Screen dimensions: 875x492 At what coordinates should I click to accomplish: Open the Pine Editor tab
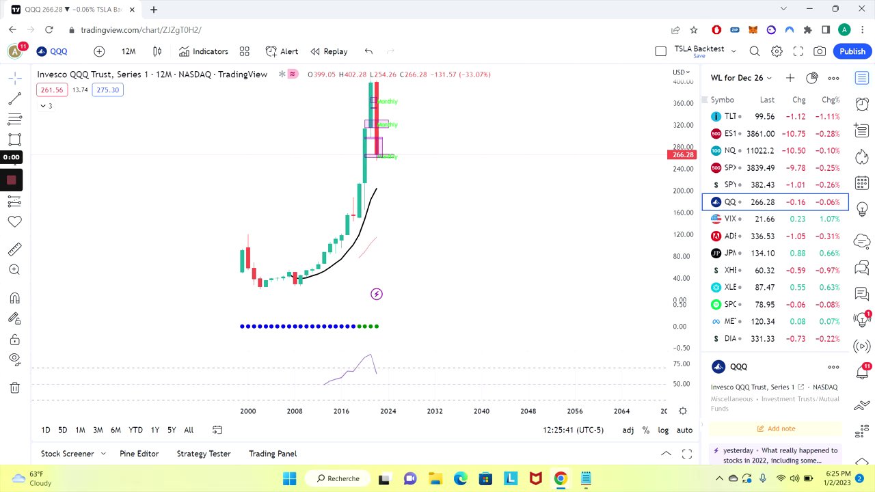(139, 454)
